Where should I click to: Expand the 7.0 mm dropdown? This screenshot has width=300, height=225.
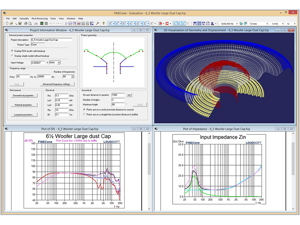266,24
